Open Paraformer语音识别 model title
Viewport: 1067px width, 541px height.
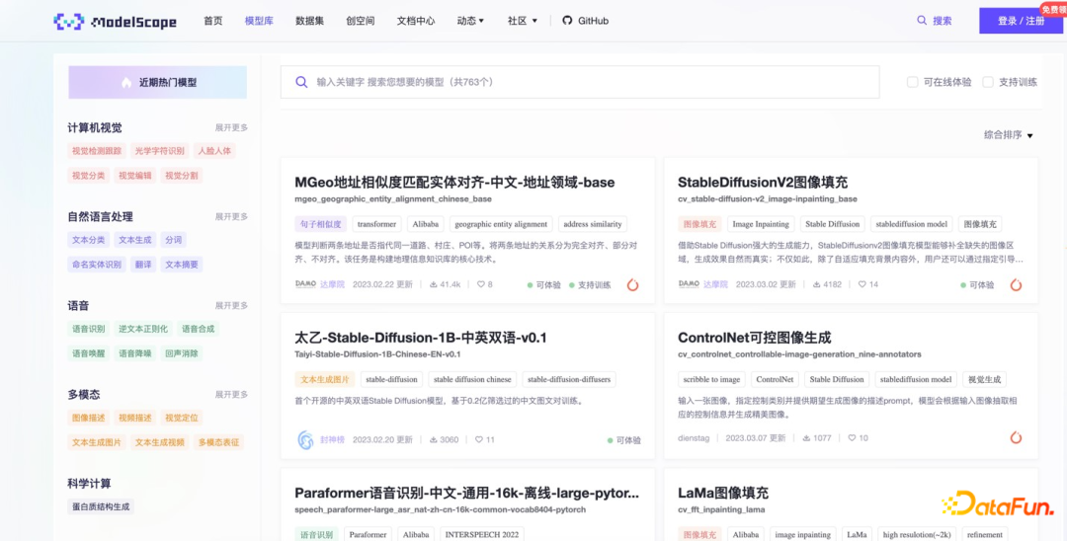pos(466,493)
